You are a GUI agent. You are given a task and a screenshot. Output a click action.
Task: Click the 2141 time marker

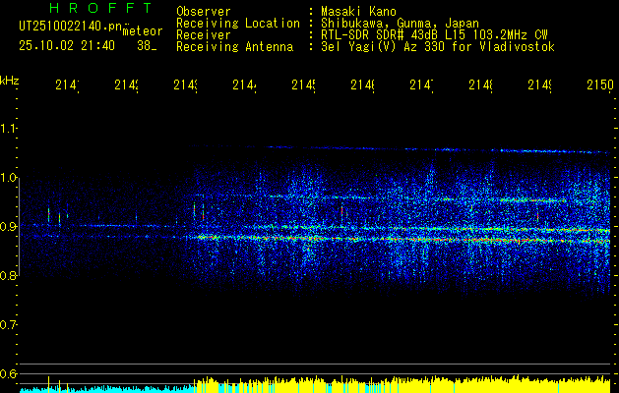67,85
